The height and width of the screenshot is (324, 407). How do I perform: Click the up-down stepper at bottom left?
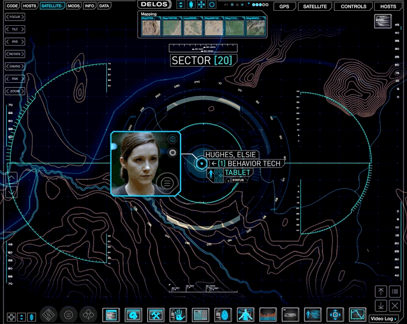coord(21,317)
